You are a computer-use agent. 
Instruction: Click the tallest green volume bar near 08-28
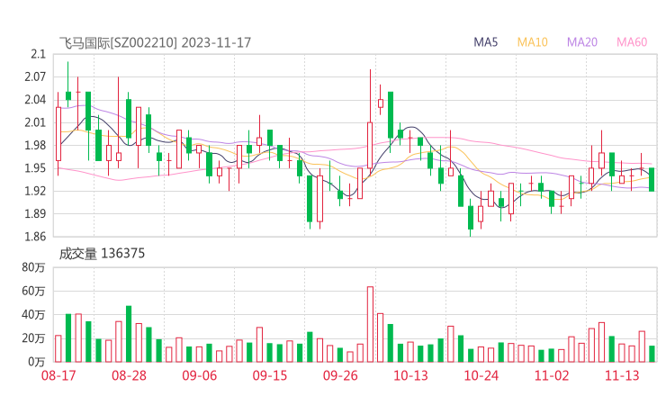(129, 334)
